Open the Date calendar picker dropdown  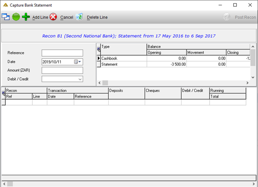pos(77,62)
